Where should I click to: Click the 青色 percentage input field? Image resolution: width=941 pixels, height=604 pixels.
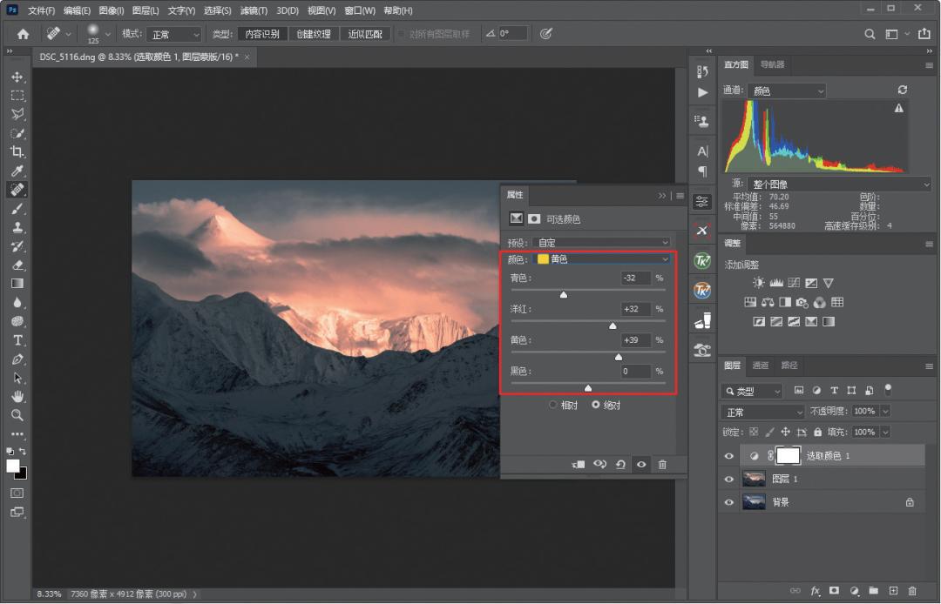(x=636, y=279)
